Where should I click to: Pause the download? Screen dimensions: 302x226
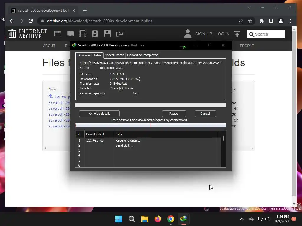coord(174,114)
